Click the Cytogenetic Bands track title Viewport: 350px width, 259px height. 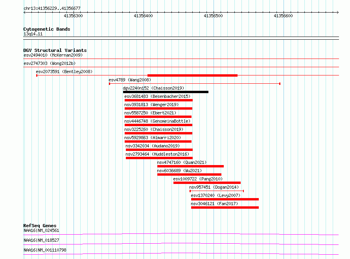click(47, 29)
